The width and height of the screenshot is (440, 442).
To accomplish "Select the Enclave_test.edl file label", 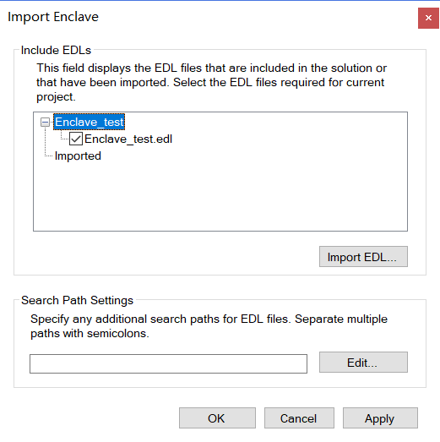I will (x=128, y=139).
